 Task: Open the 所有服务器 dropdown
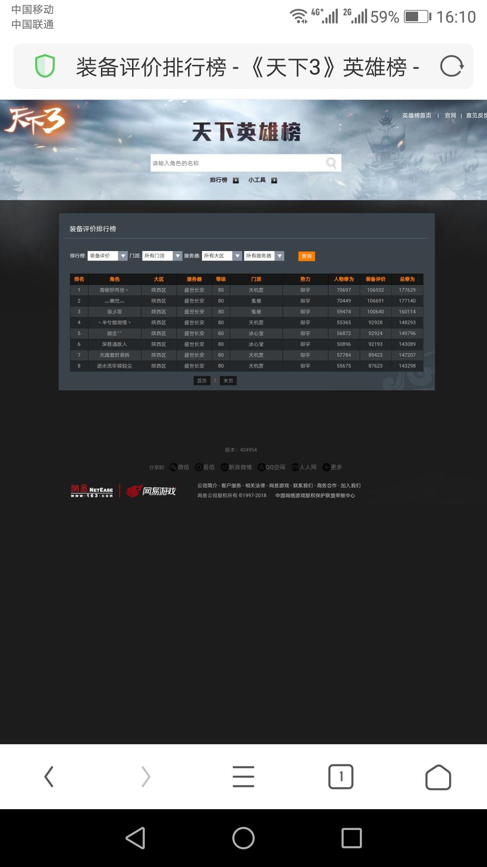tap(264, 256)
